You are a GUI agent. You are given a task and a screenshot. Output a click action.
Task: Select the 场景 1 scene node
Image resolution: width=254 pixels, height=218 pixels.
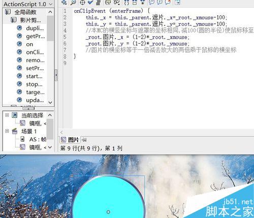(x=29, y=131)
